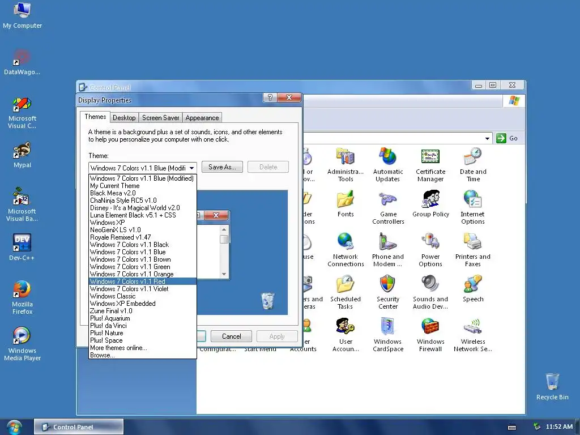Open Network Connections icon

tap(346, 250)
